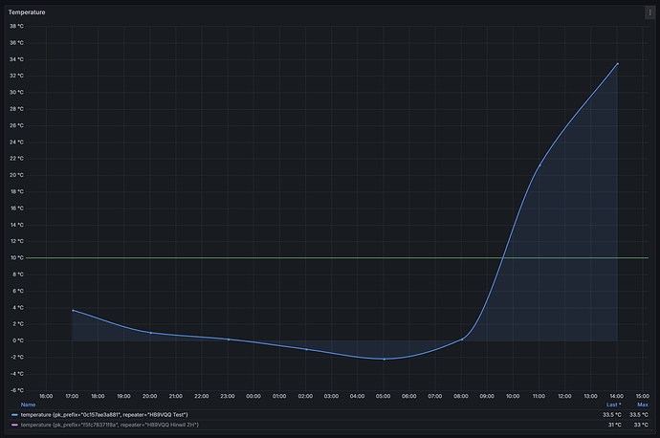Click the 33 °C Max value for Hinwil ZH
660x438 pixels.
click(641, 424)
